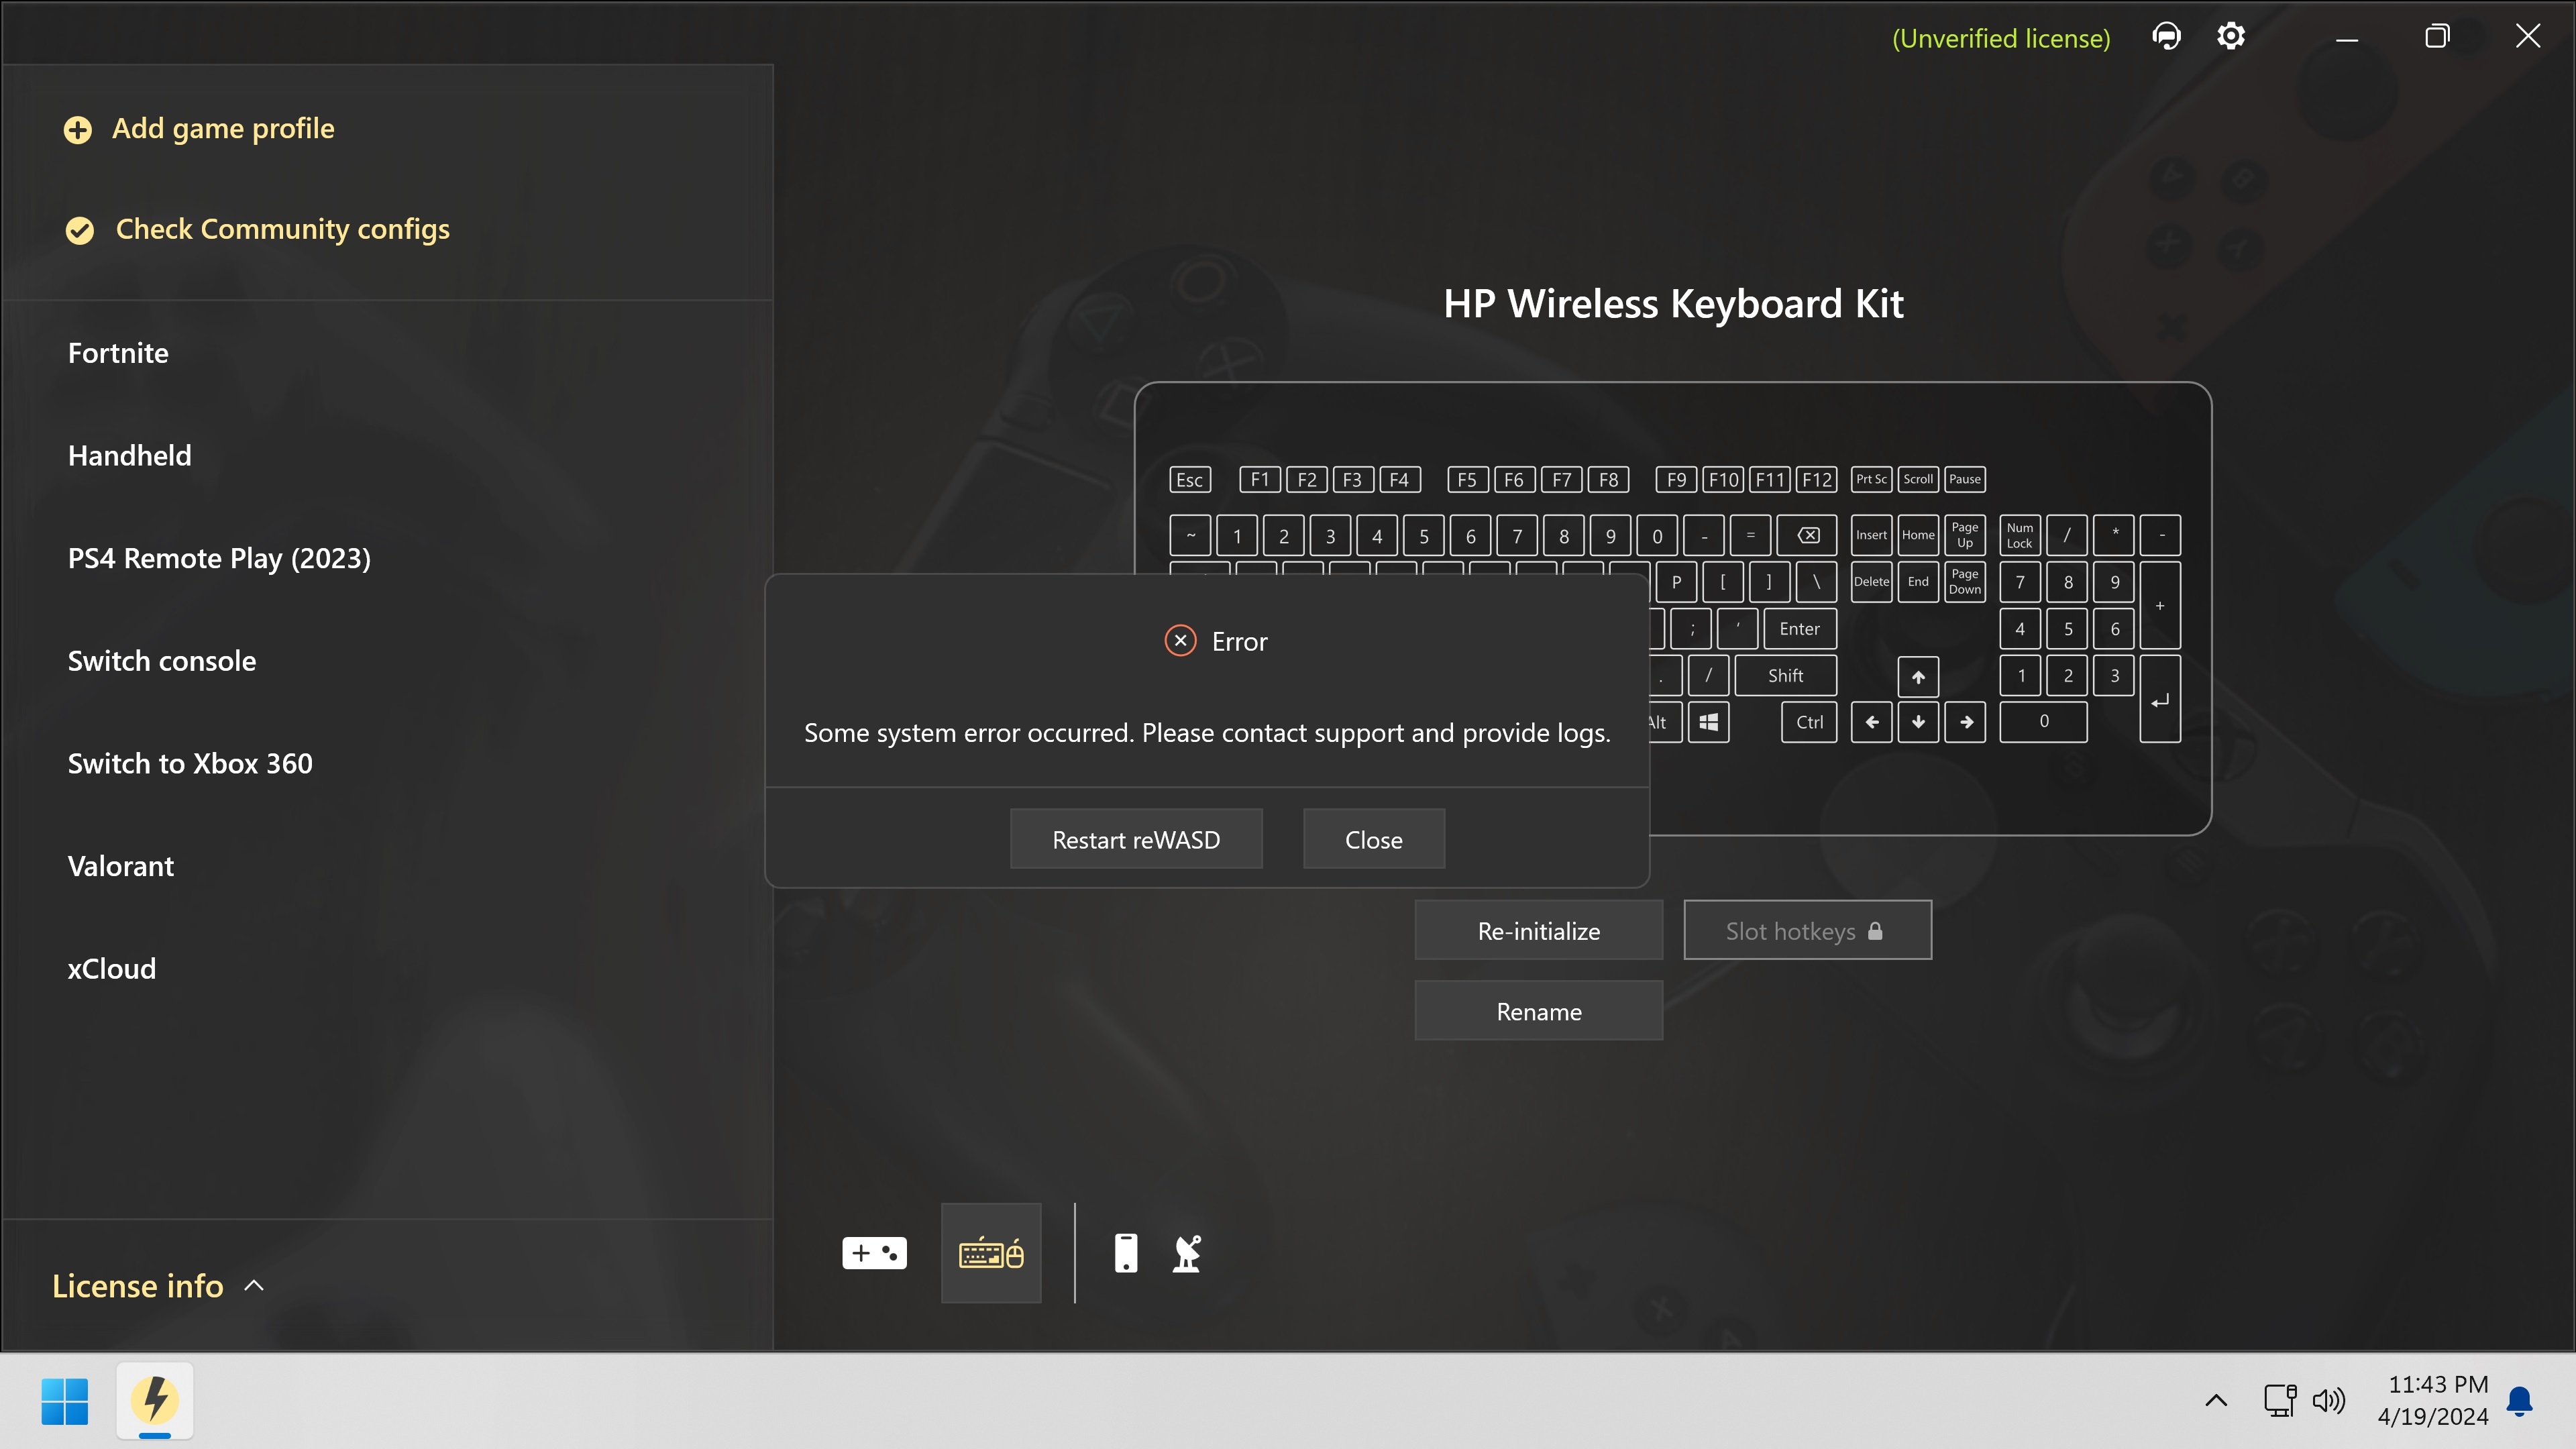Click the Unverified license link

point(2001,38)
